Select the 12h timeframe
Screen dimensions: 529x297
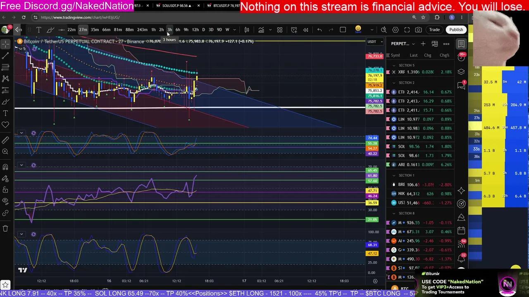click(x=195, y=30)
